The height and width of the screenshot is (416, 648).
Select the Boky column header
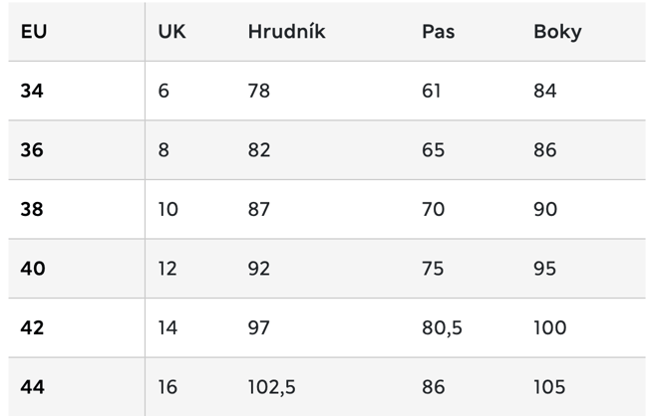(x=557, y=32)
